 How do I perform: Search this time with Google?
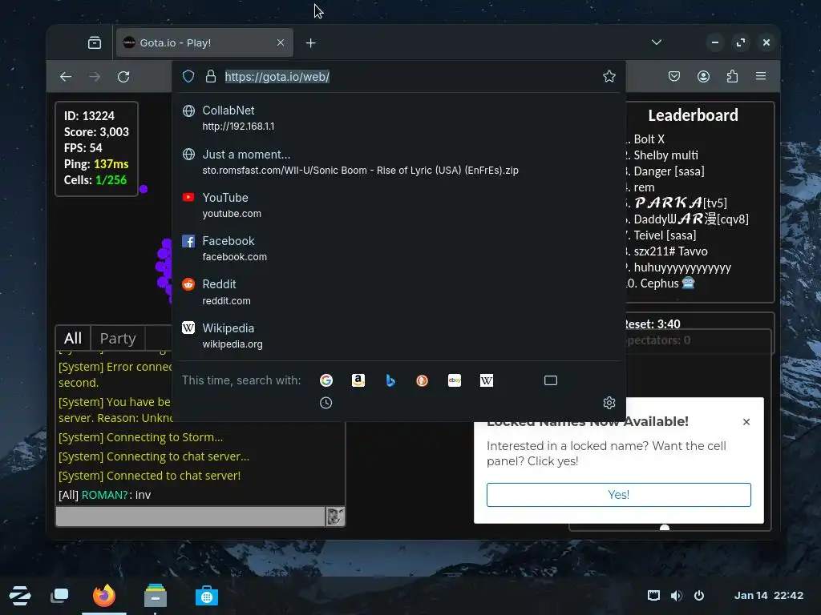[326, 380]
